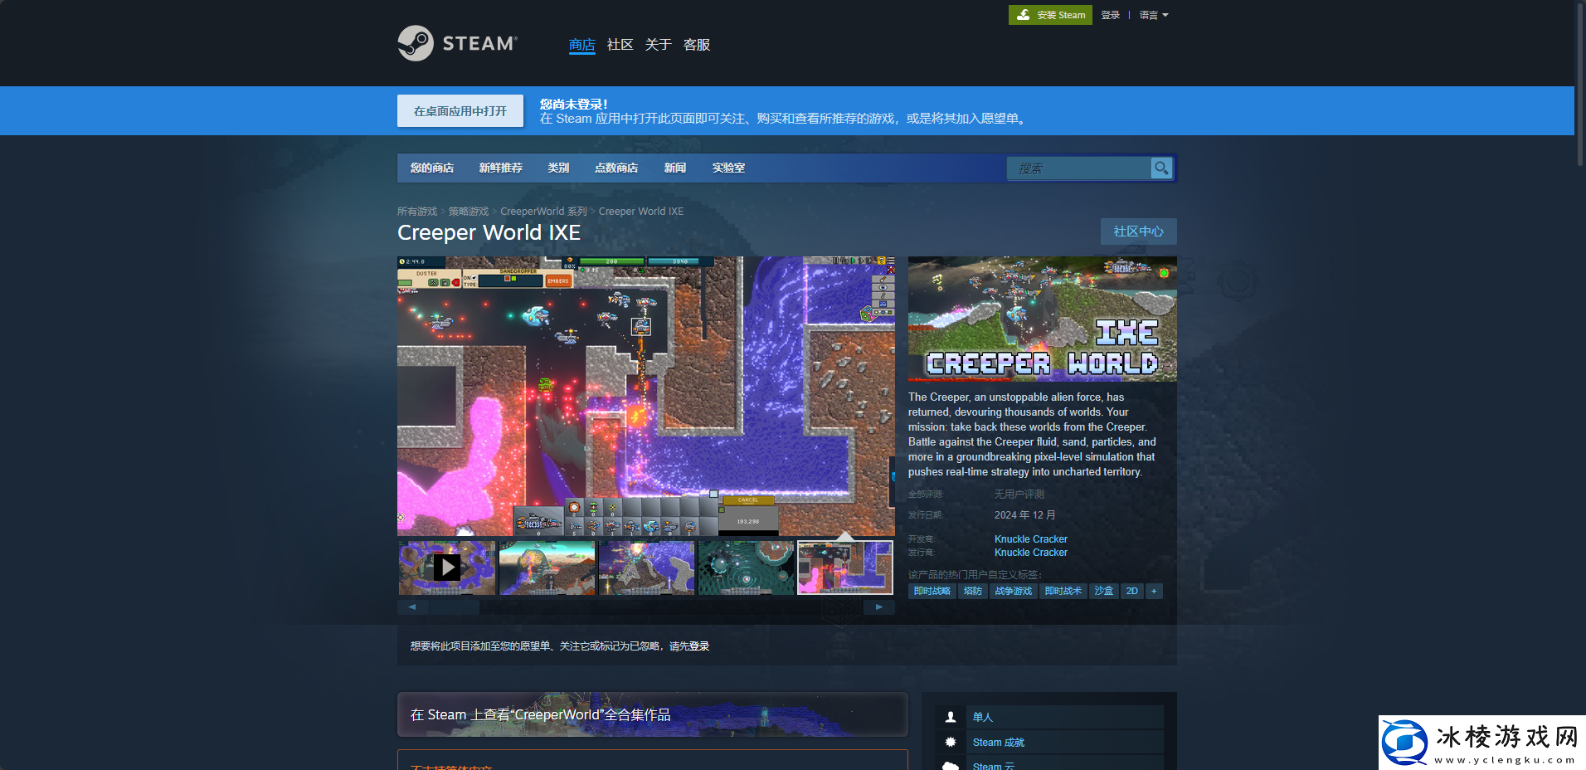Open the 社区中心 community hub button

1138,231
